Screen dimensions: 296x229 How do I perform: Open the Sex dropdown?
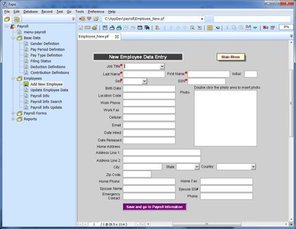pos(144,81)
